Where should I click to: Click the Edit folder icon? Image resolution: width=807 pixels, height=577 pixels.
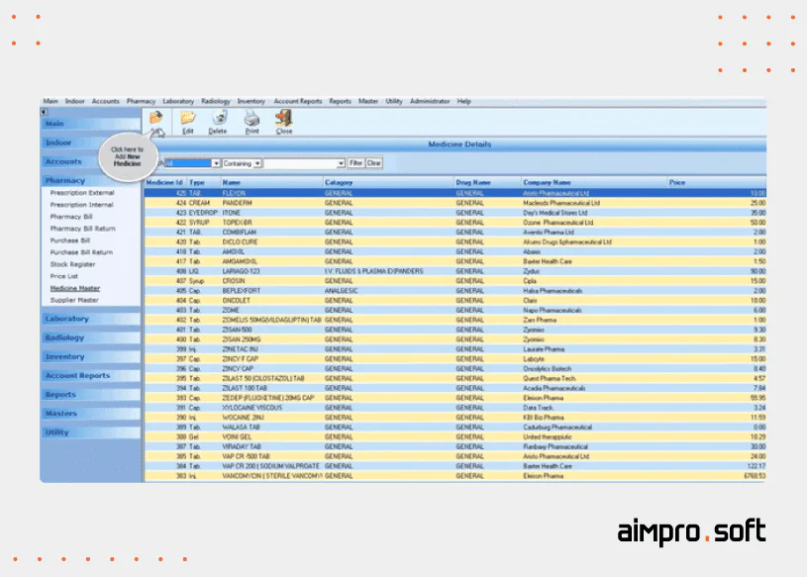[x=188, y=119]
